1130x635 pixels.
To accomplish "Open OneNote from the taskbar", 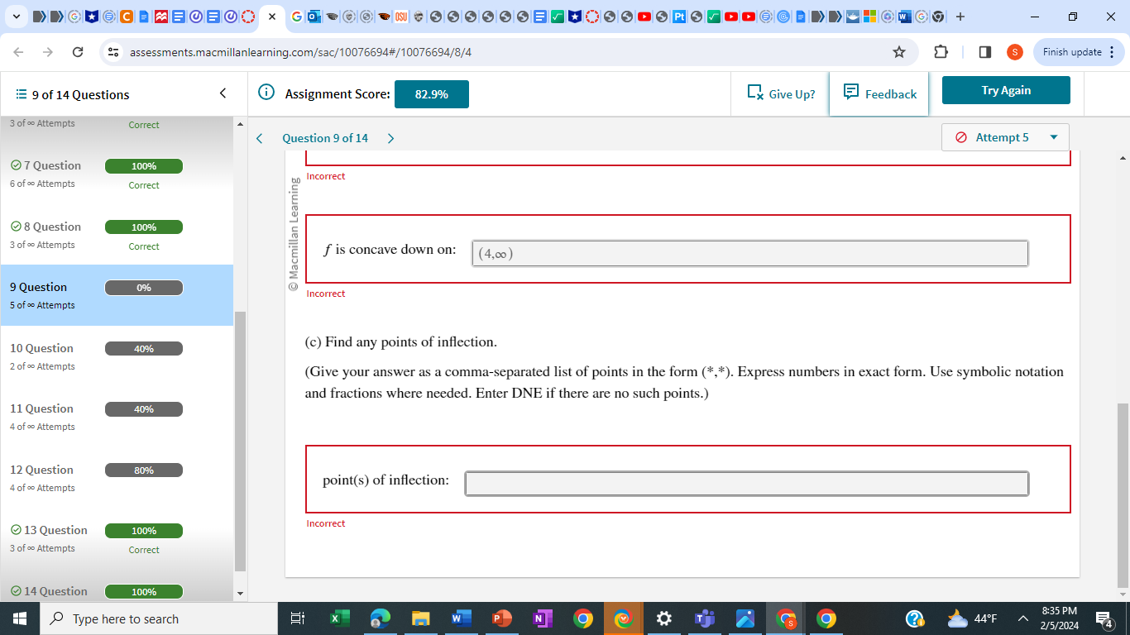I will pyautogui.click(x=542, y=618).
